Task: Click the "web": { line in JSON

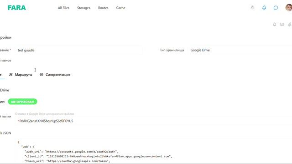Action: [28, 147]
